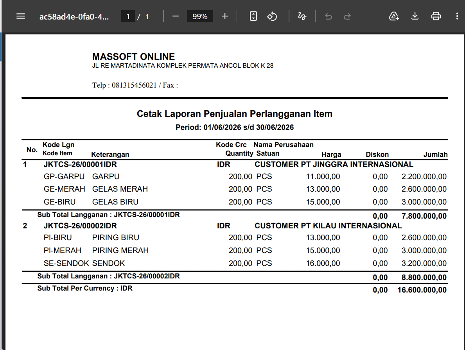
Task: Click the 16.600.000,00 grand total
Action: 422,290
